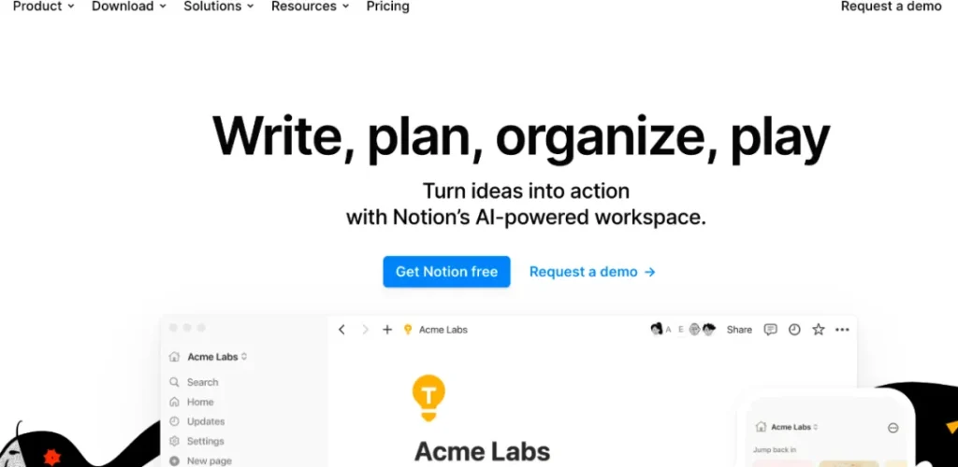The width and height of the screenshot is (958, 467).
Task: Expand the Solutions navigation dropdown
Action: (x=218, y=7)
